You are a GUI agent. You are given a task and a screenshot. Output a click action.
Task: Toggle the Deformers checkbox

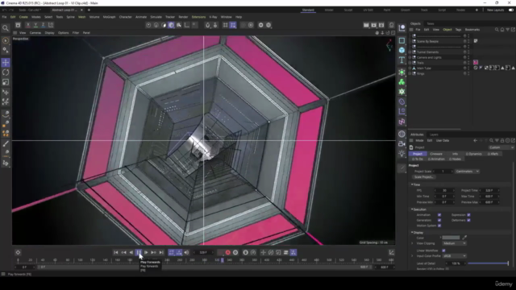(x=468, y=220)
